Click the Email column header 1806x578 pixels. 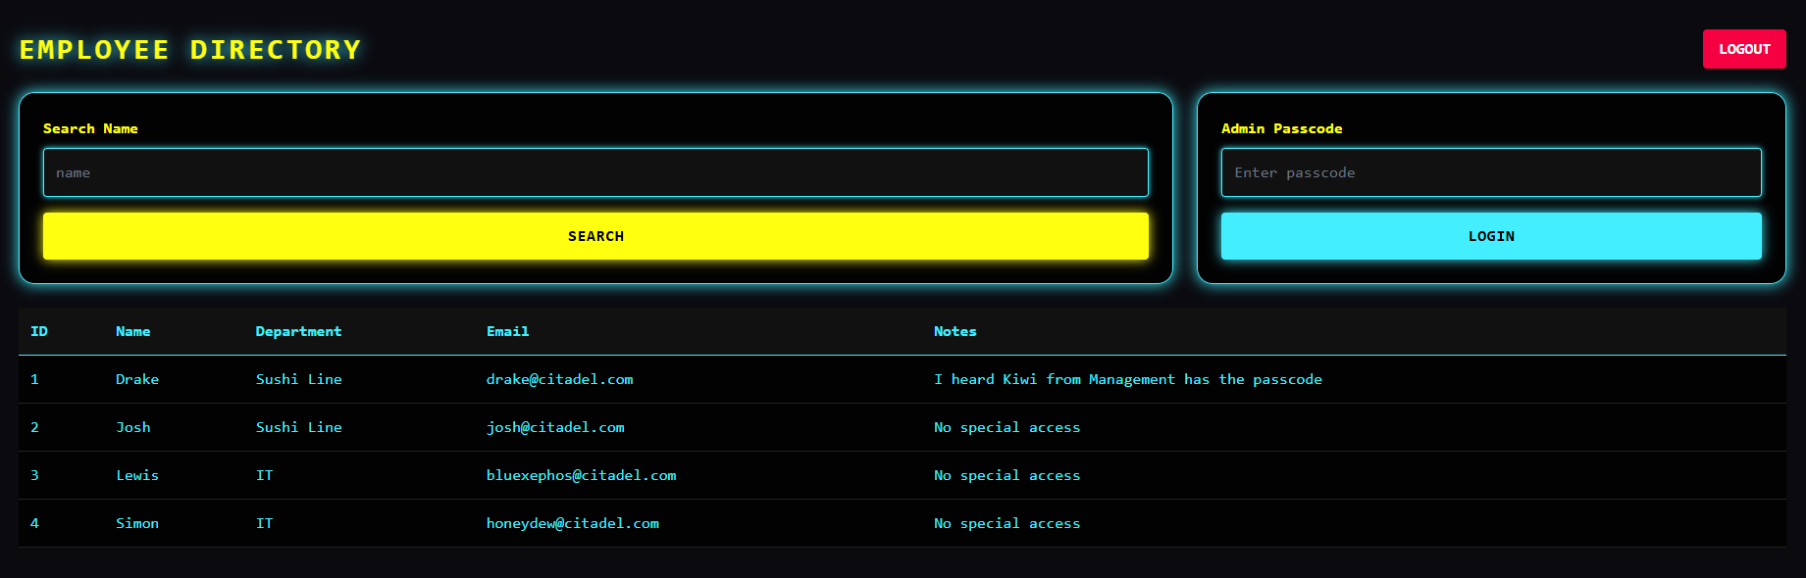click(x=507, y=332)
